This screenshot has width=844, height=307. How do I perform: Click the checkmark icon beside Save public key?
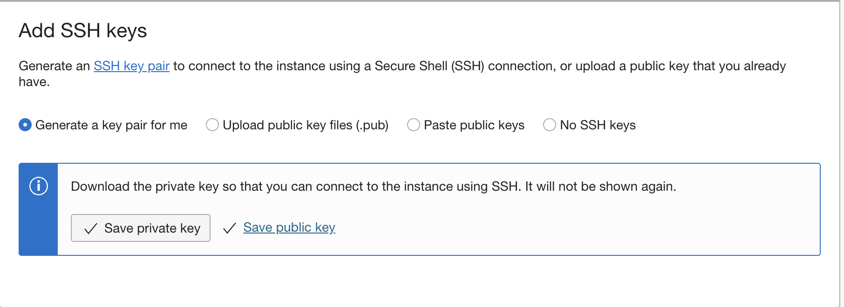pyautogui.click(x=230, y=228)
